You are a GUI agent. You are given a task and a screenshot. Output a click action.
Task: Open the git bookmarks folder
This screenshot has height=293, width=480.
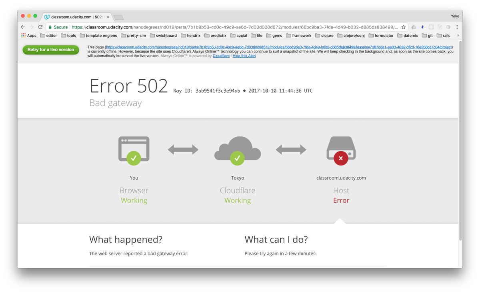pos(428,36)
